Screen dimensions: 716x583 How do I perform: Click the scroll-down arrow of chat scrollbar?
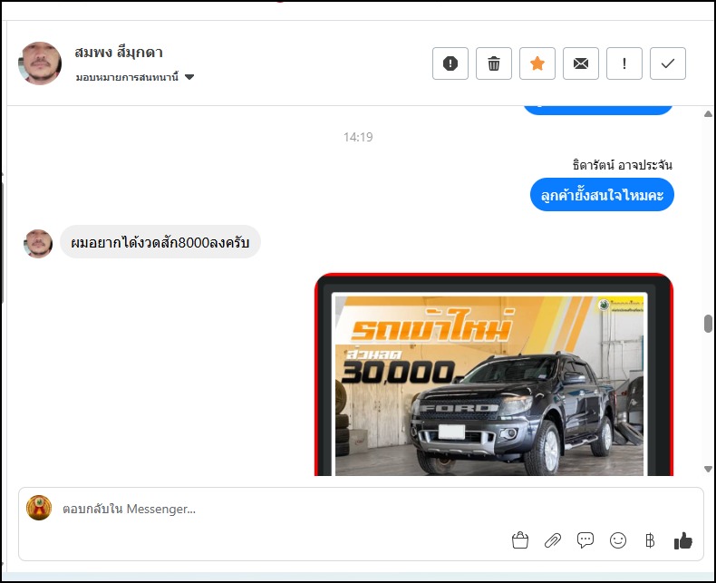pyautogui.click(x=708, y=469)
